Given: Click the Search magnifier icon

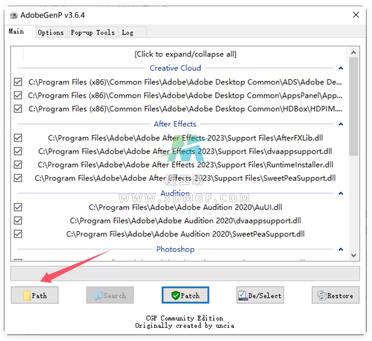Looking at the screenshot, I should [98, 295].
